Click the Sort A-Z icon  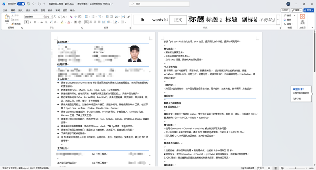[124, 17]
